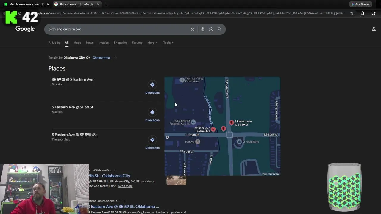Switch to Shopping results tab
381x214 pixels.
(120, 43)
